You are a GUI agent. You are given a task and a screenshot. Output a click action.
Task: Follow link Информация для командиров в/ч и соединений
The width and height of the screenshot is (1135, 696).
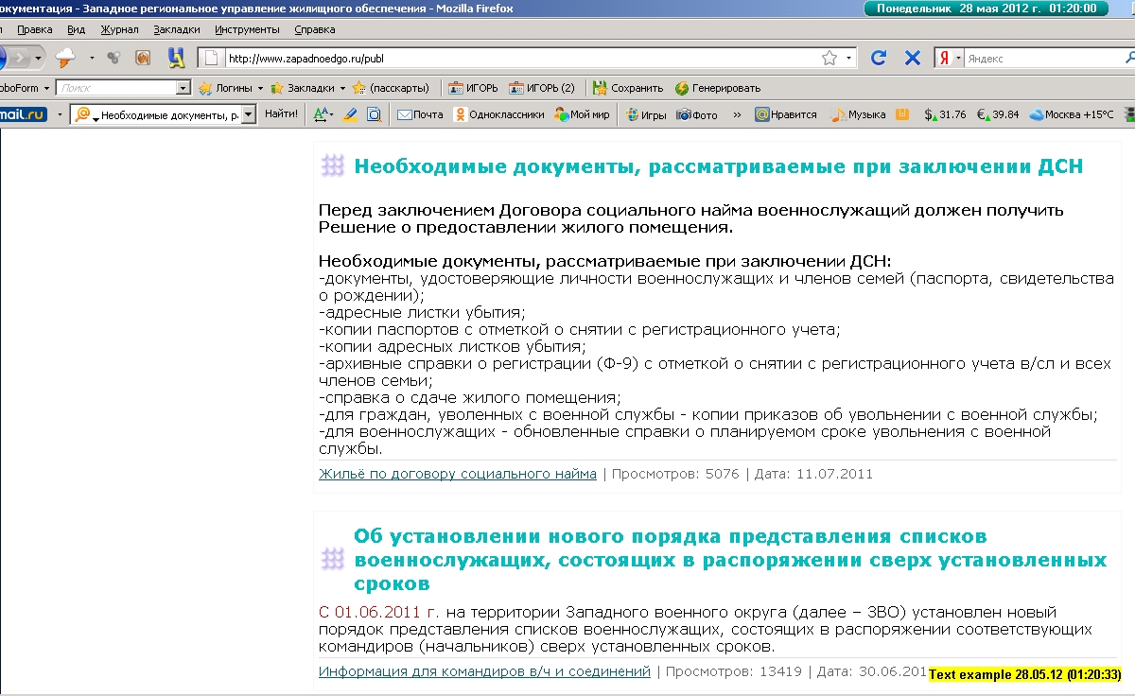[x=484, y=671]
